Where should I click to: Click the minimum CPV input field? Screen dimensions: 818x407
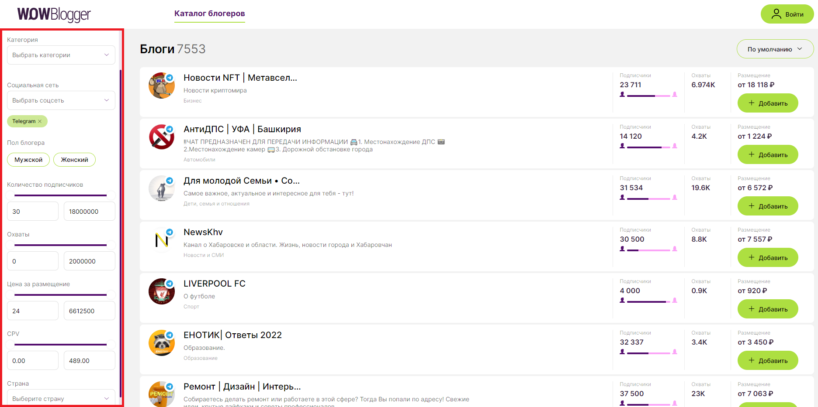33,361
